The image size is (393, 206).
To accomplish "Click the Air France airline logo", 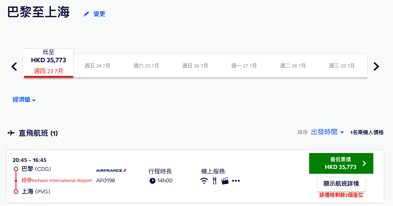I will point(111,170).
